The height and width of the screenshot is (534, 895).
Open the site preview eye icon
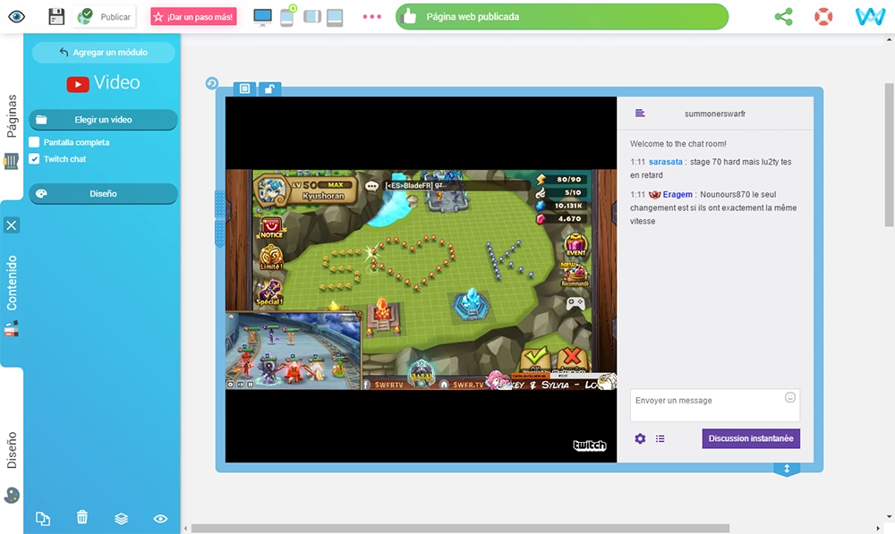pyautogui.click(x=16, y=16)
